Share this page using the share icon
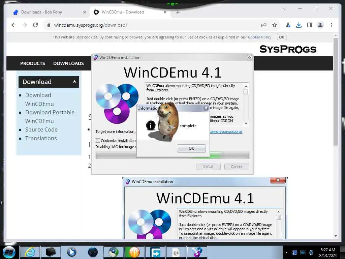The image size is (345, 259). (264, 25)
